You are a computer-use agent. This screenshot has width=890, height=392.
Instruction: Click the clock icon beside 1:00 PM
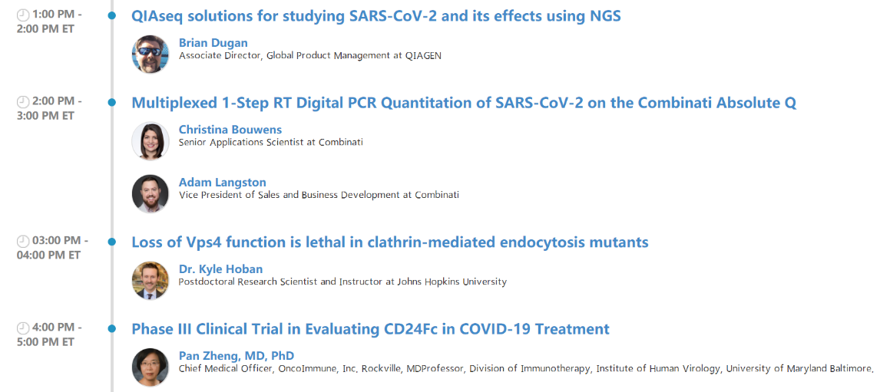pyautogui.click(x=23, y=15)
